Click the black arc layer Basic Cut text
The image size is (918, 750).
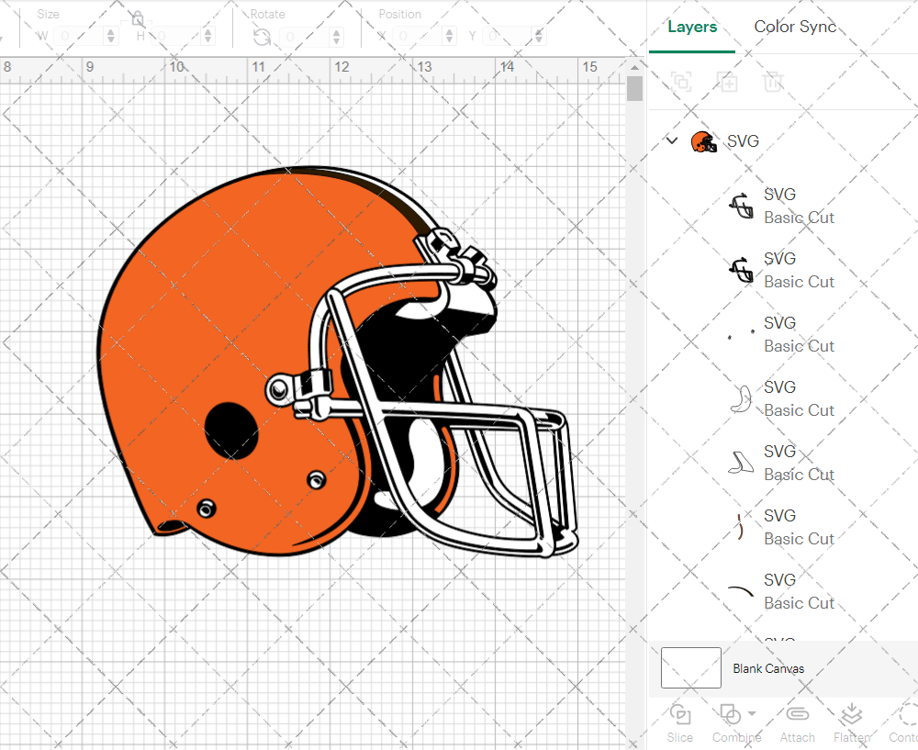(x=799, y=603)
